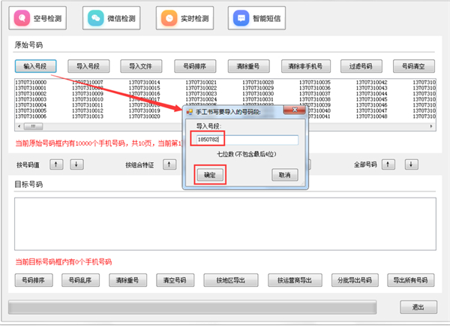Click the 导入文件 button
The height and width of the screenshot is (326, 450).
coord(141,66)
